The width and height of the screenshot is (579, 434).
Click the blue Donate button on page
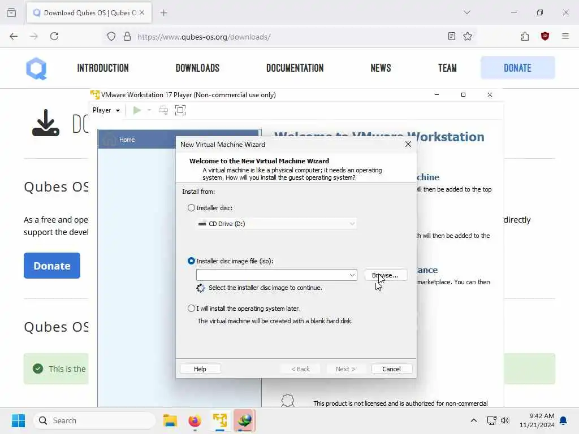click(x=52, y=266)
